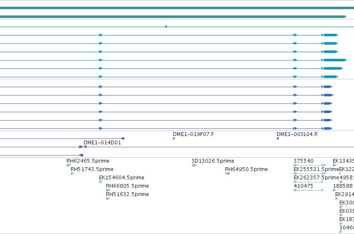This screenshot has height=234, width=354.
Task: Click the SD13026.5prime label
Action: pyautogui.click(x=213, y=161)
